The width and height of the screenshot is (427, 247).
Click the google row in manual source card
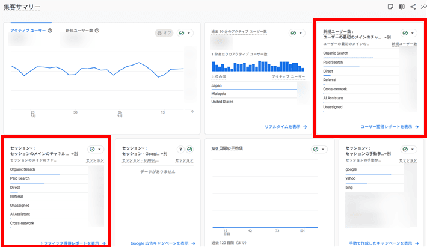(375, 170)
